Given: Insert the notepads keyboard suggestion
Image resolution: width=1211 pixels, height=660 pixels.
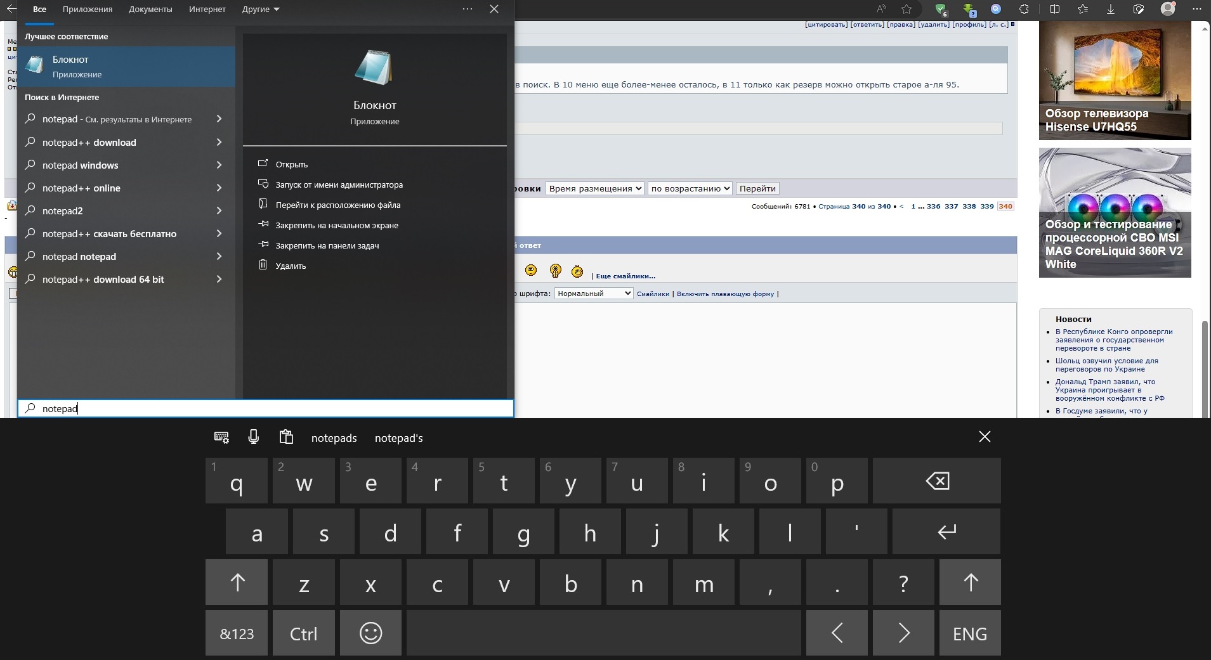Looking at the screenshot, I should tap(334, 438).
